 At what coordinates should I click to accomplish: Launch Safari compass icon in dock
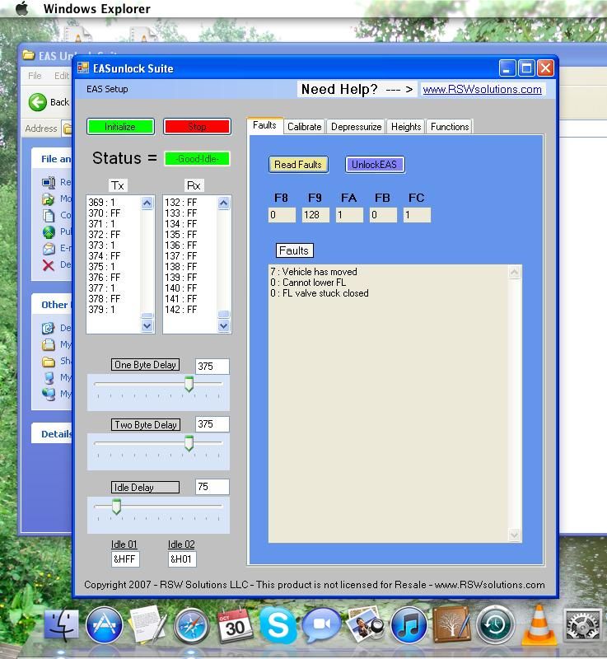pos(192,626)
